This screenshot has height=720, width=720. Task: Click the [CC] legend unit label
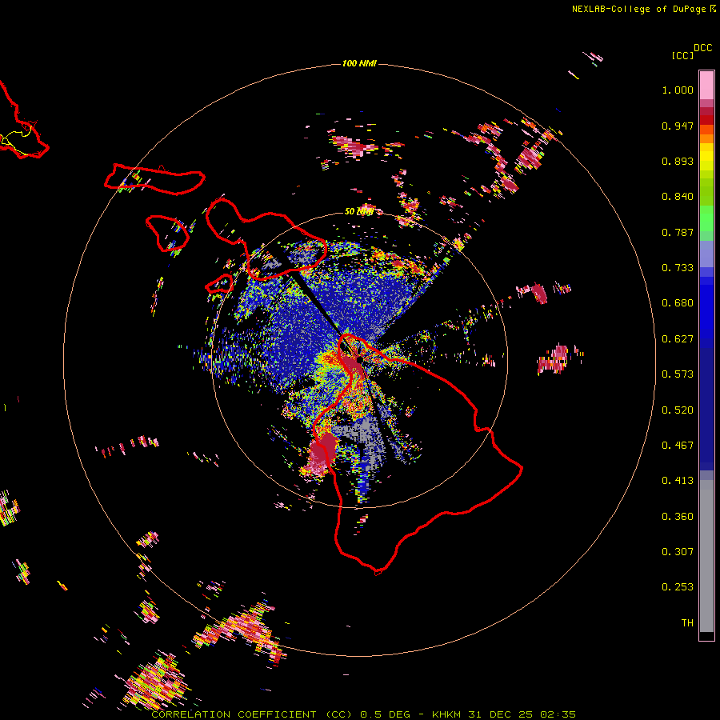coord(682,55)
